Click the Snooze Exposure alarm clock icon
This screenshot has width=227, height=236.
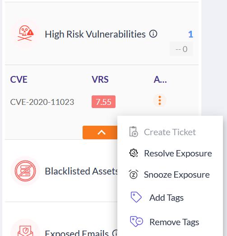(x=134, y=175)
